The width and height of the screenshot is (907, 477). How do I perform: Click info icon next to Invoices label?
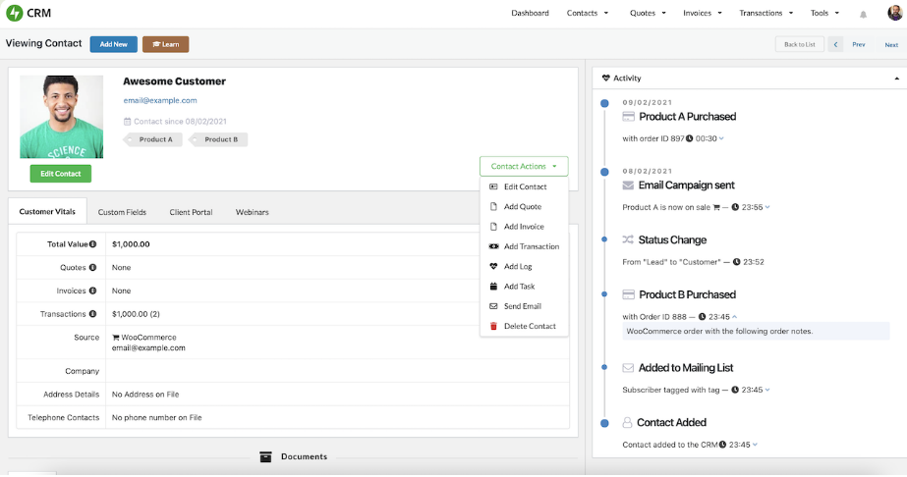click(92, 291)
